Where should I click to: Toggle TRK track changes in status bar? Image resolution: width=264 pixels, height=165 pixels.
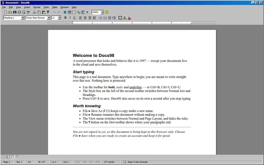tap(84, 162)
